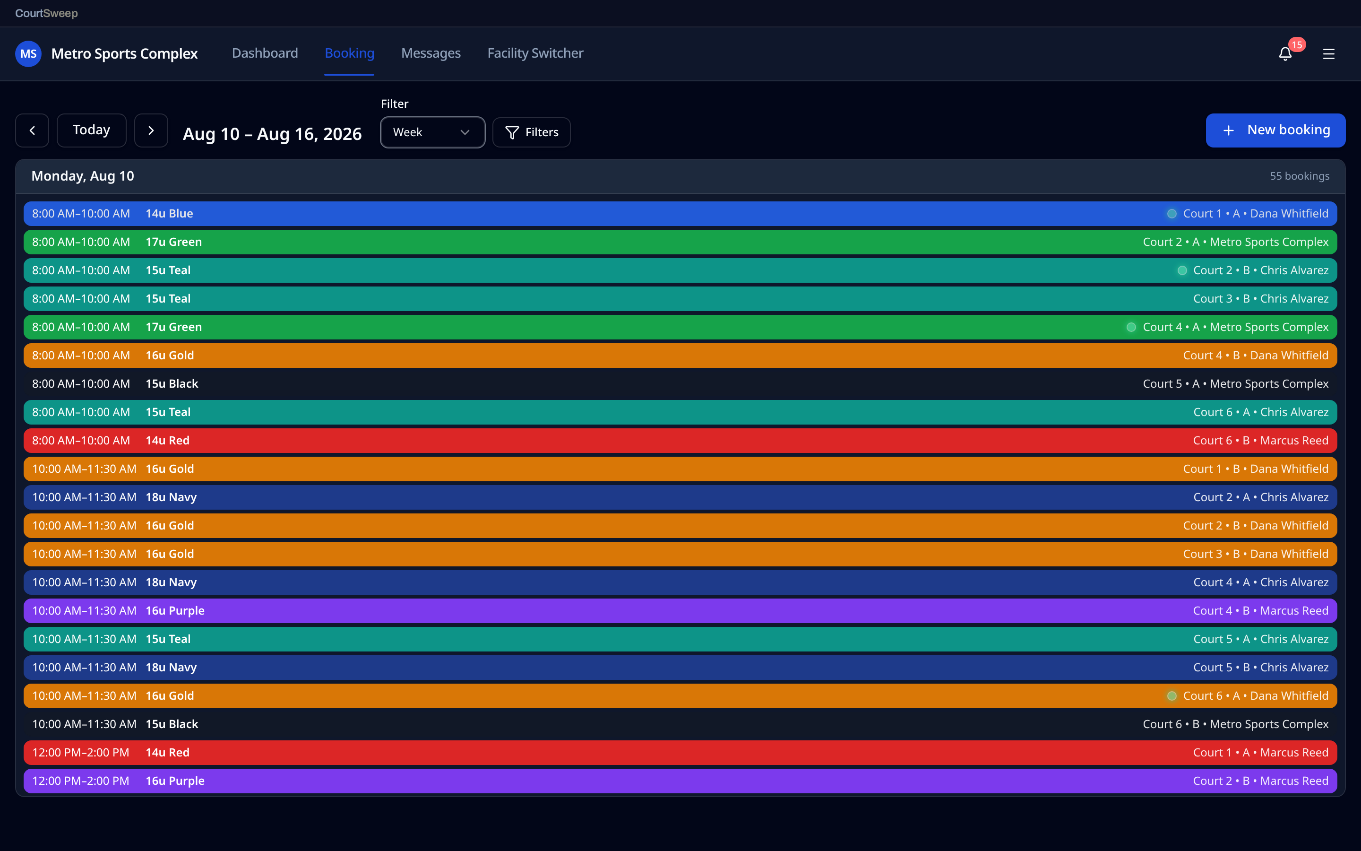This screenshot has height=851, width=1361.
Task: Open 10:00 AM 15u Black Court 6 B booking
Action: 680,724
